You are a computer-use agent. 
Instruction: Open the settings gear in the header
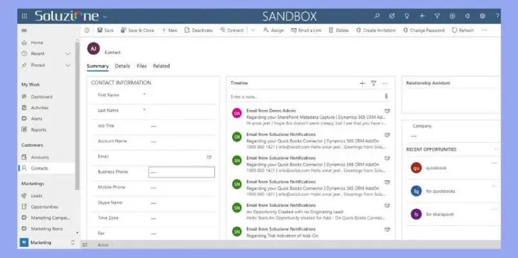click(483, 16)
